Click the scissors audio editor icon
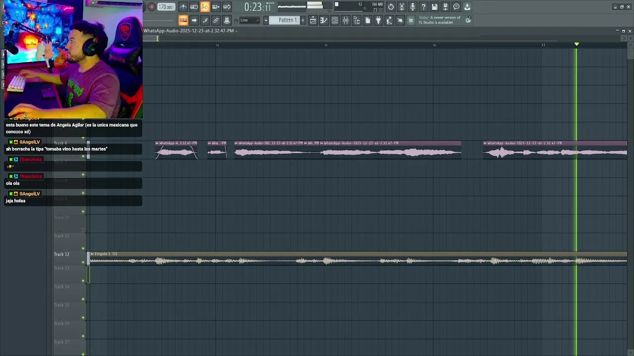 [402, 7]
